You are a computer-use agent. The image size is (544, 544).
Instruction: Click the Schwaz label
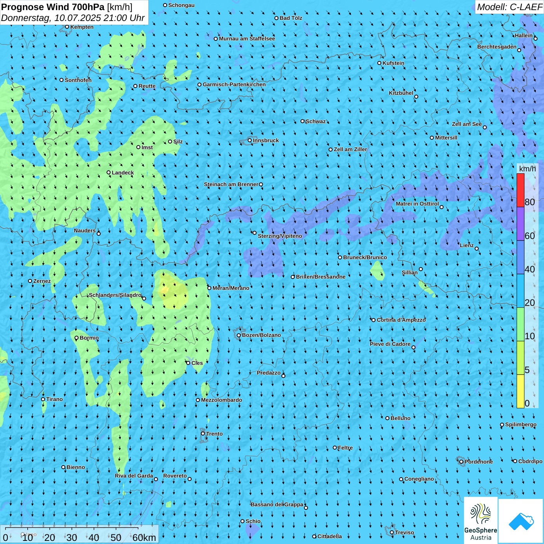click(316, 121)
